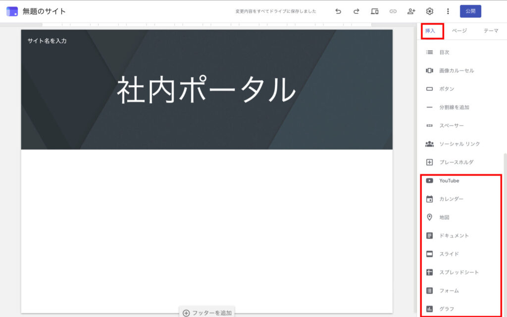Screen dimensions: 507x317
Task: Select the カレンダー label
Action: pyautogui.click(x=451, y=199)
